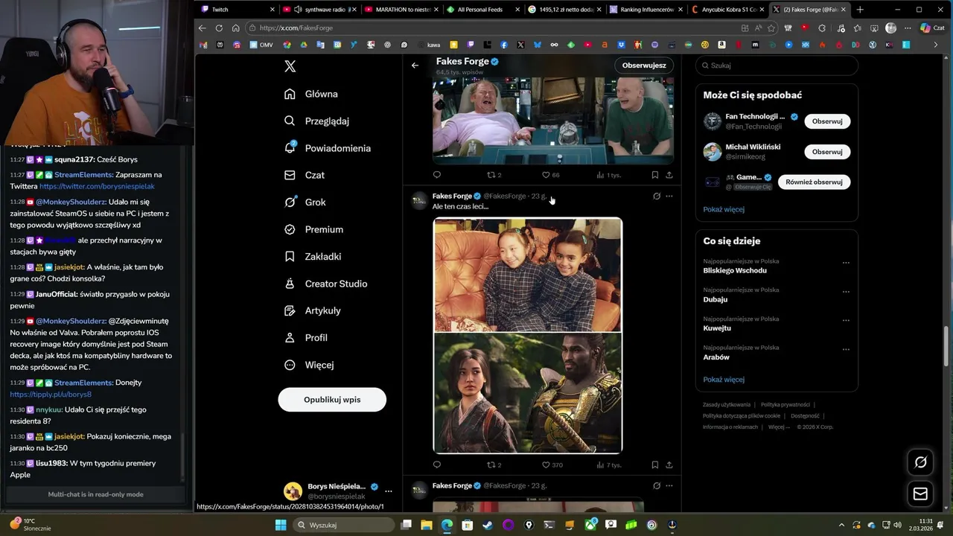Open options for Kuwejtu trend
Screen dimensions: 953x536
(x=846, y=321)
